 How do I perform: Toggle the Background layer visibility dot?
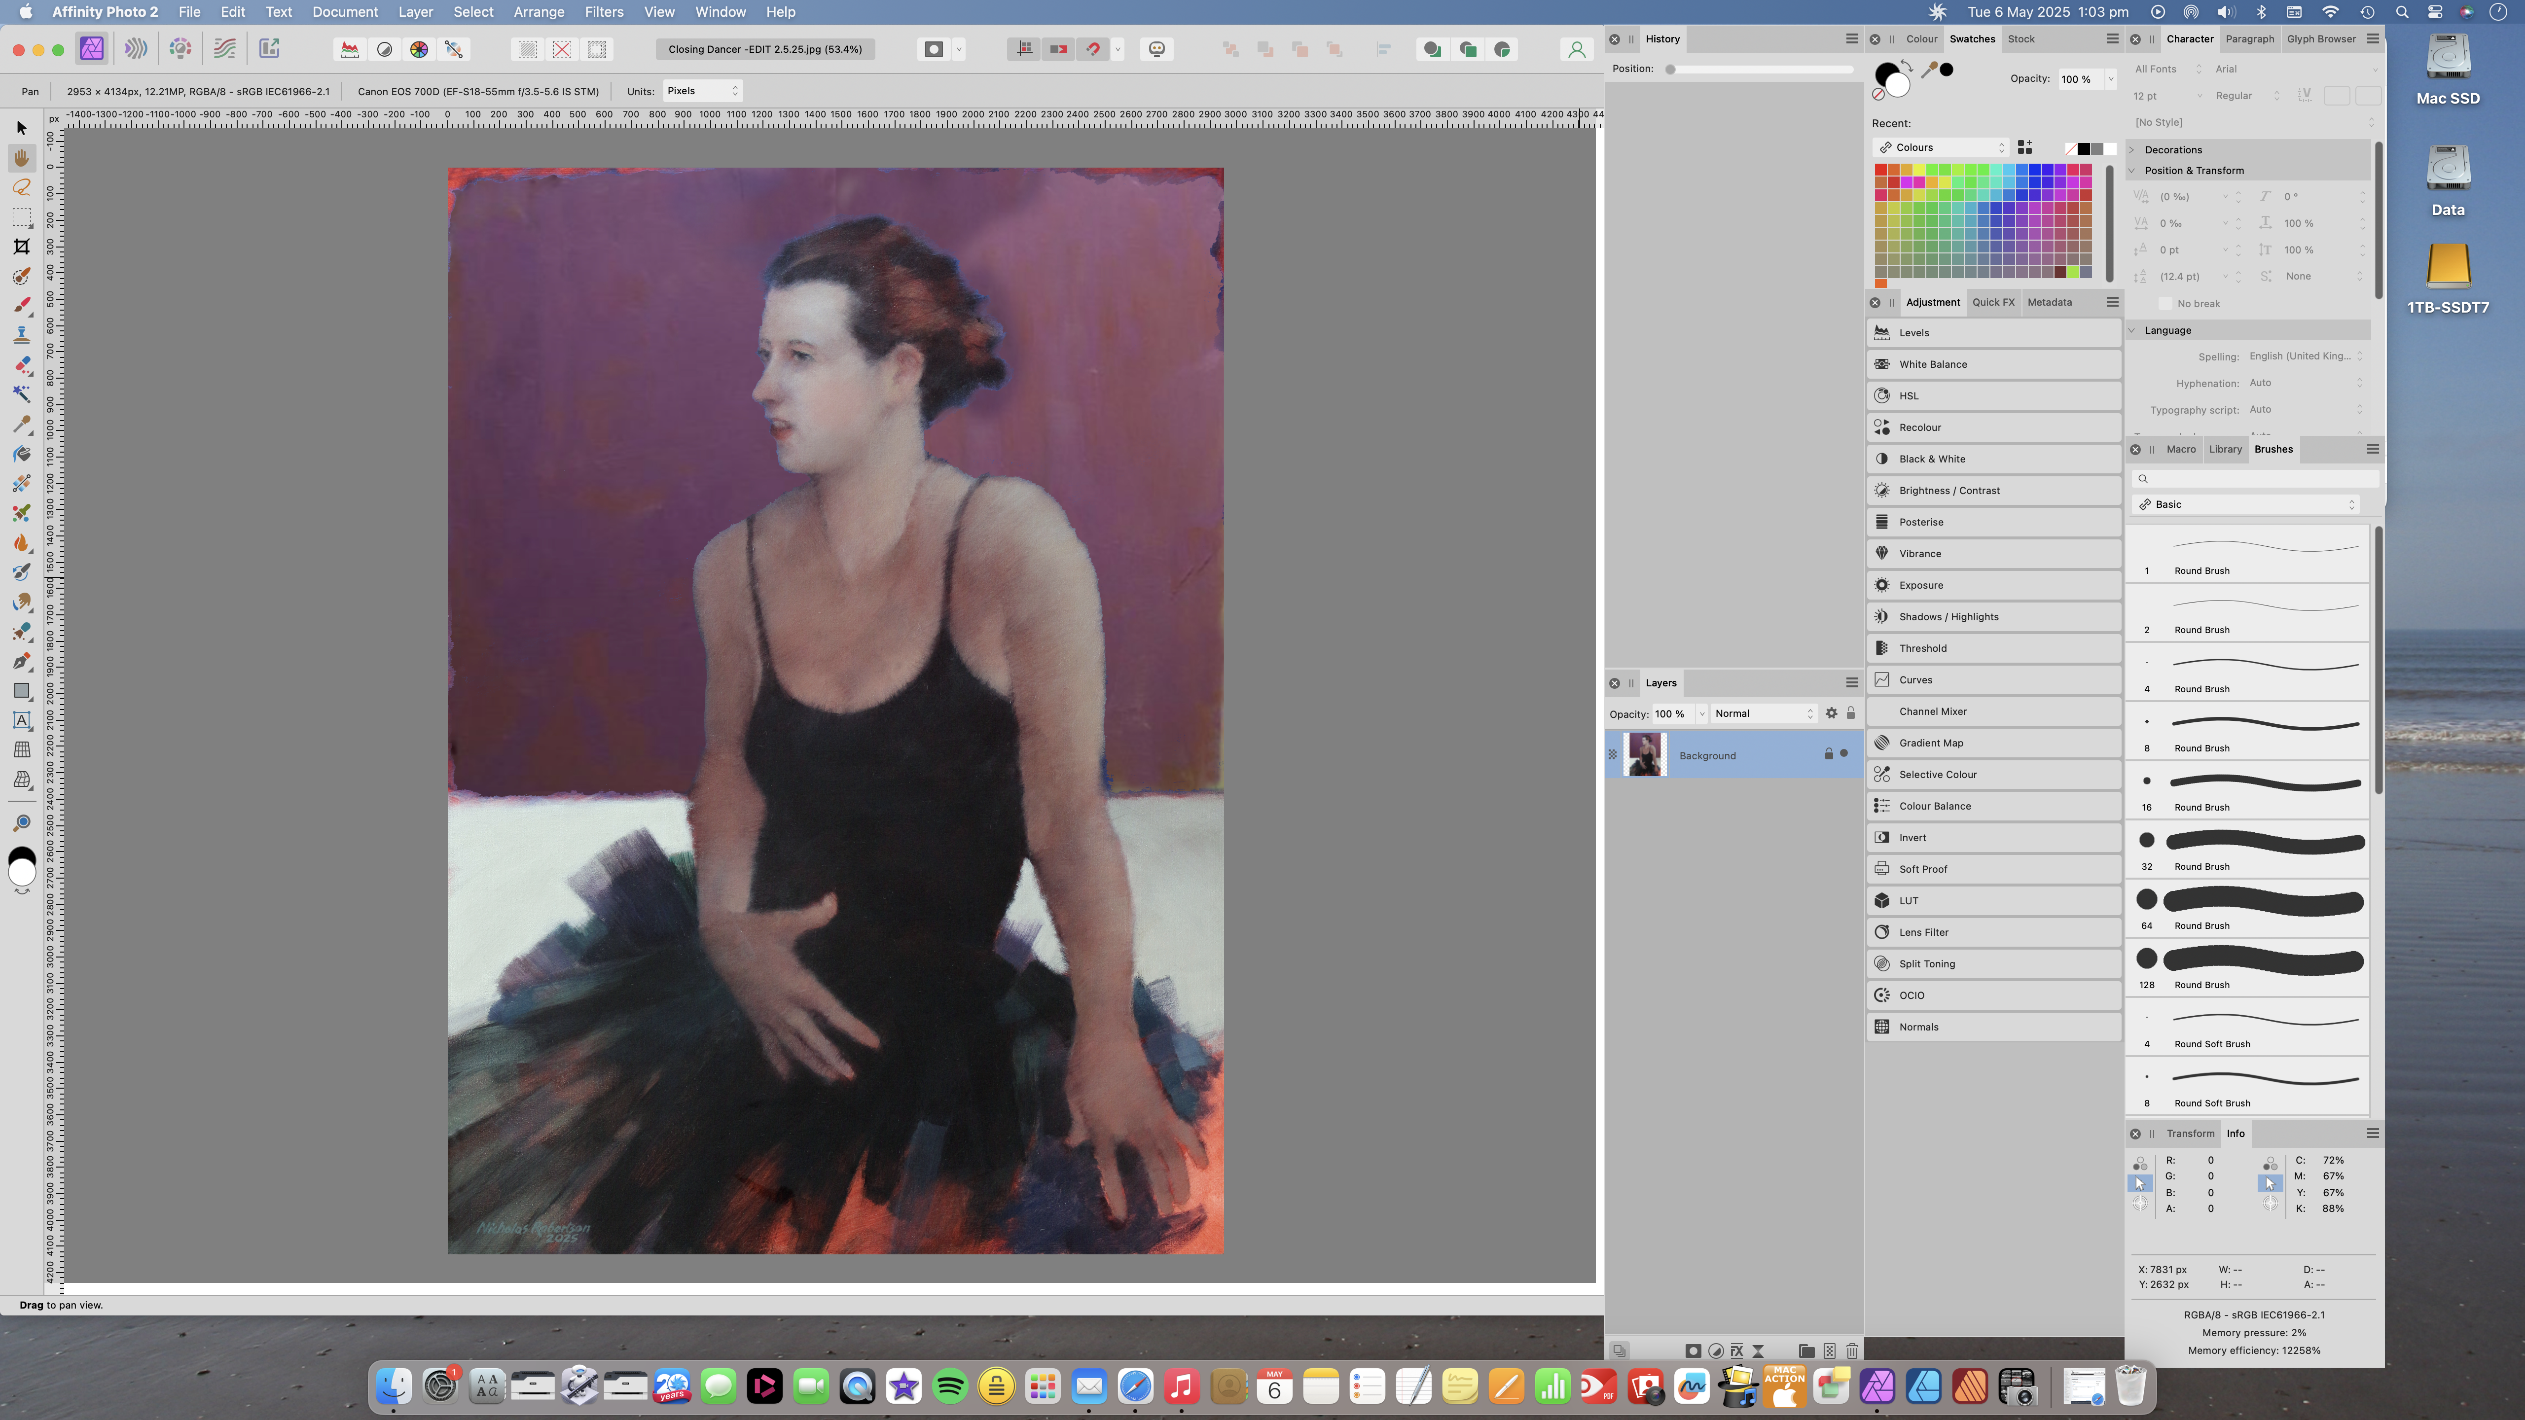point(1844,753)
